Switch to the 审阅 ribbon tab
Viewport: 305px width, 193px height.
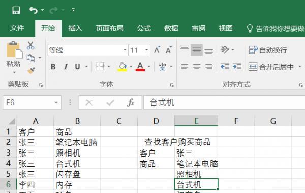click(198, 28)
